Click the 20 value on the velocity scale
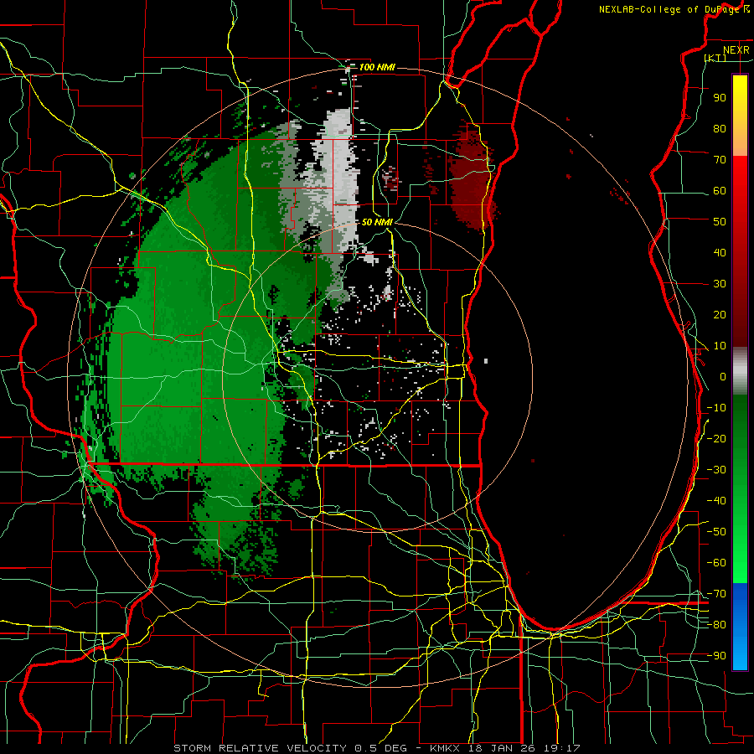Image resolution: width=754 pixels, height=754 pixels. 720,314
